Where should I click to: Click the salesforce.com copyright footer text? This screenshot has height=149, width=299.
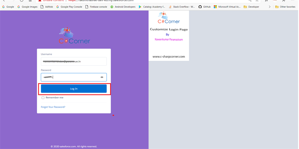point(74,147)
